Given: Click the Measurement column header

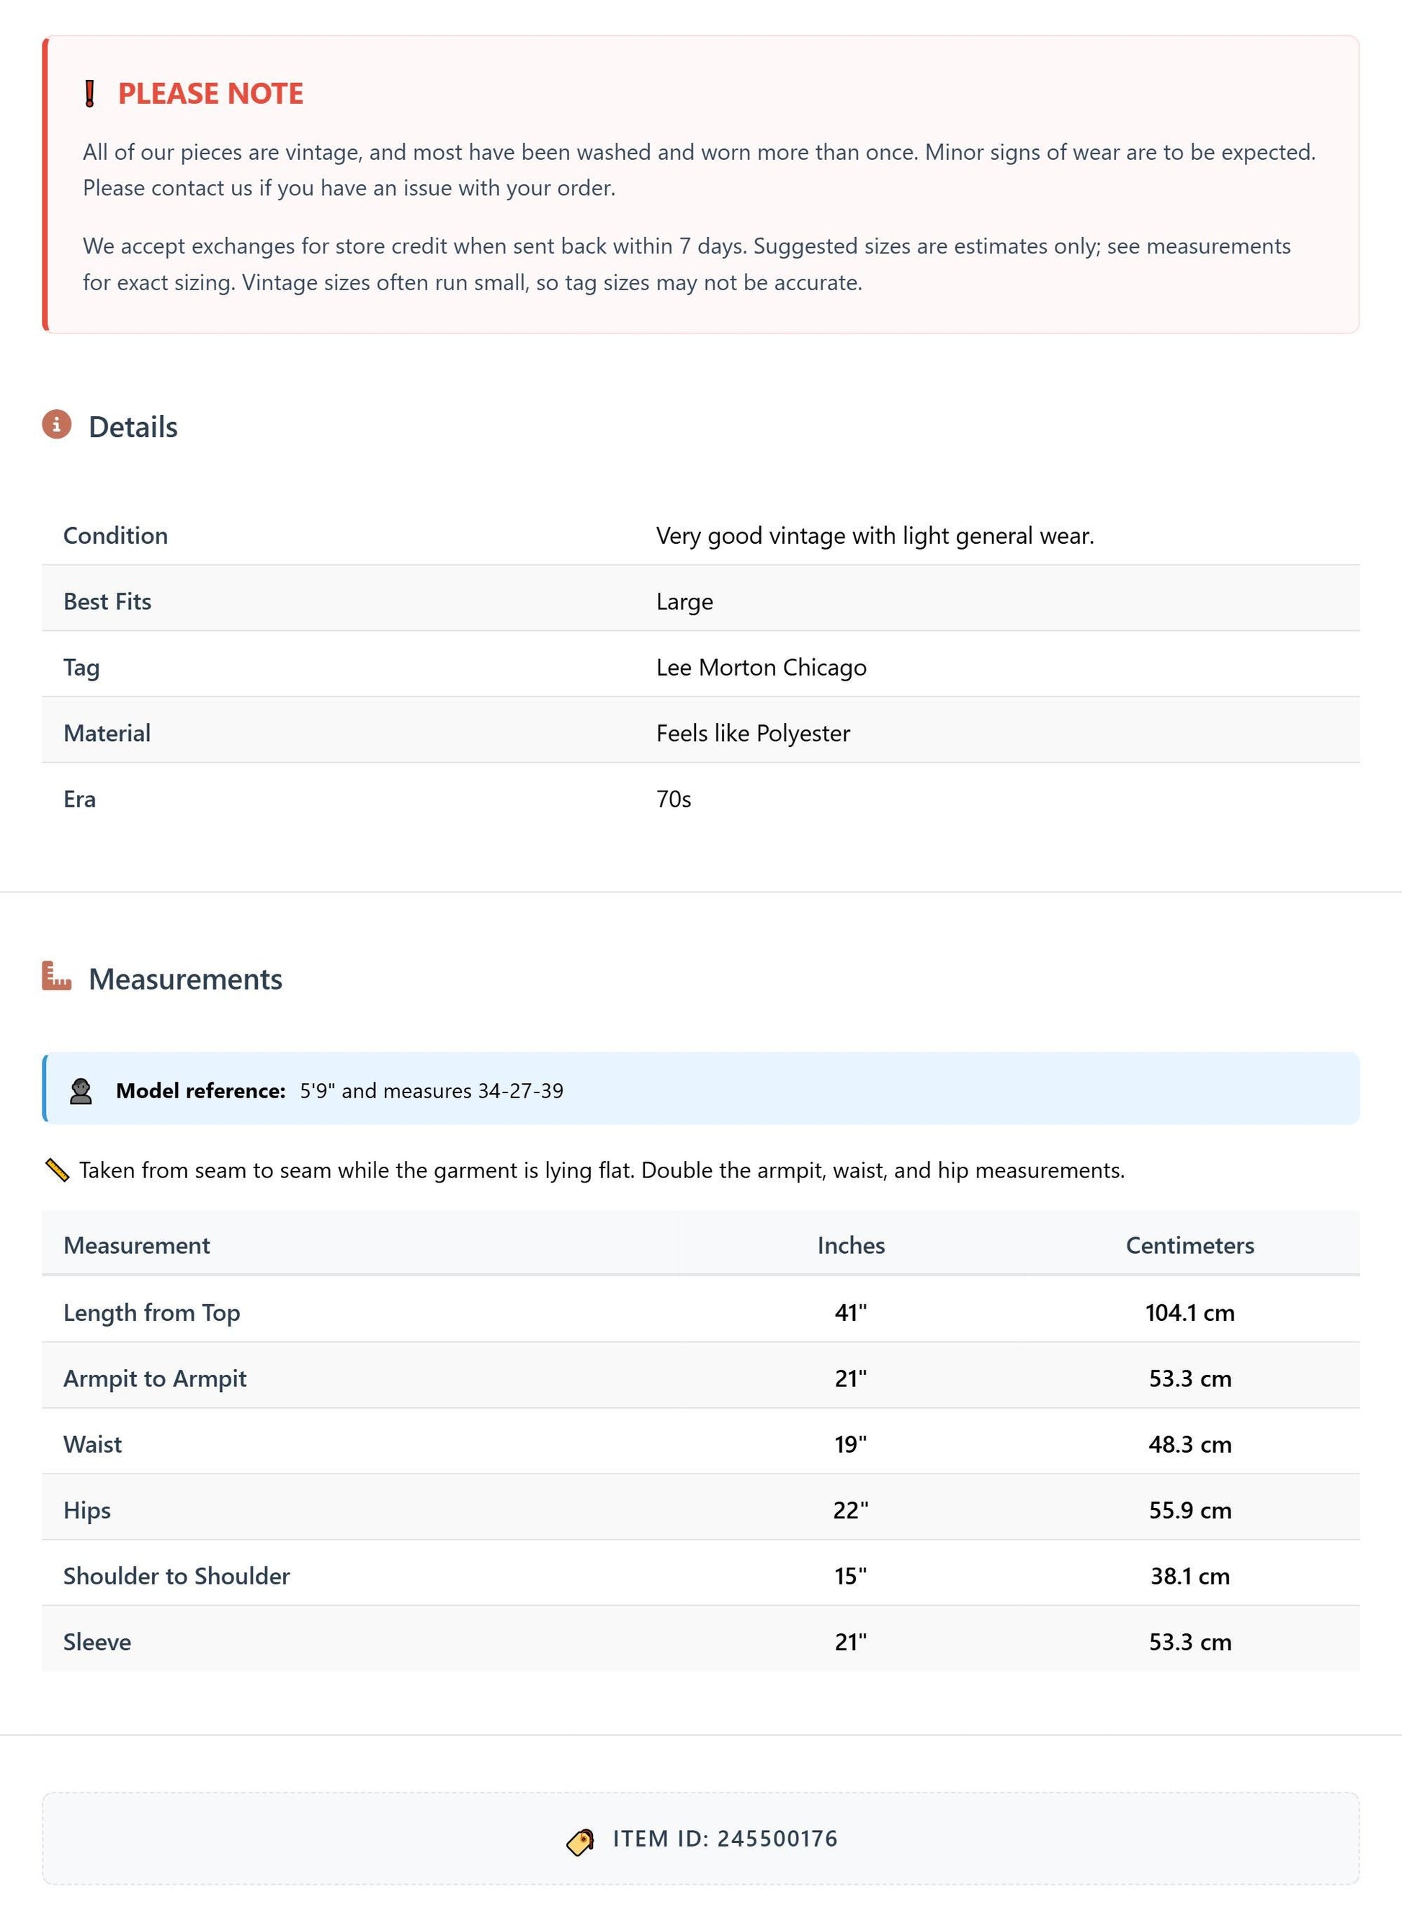Looking at the screenshot, I should [x=137, y=1244].
